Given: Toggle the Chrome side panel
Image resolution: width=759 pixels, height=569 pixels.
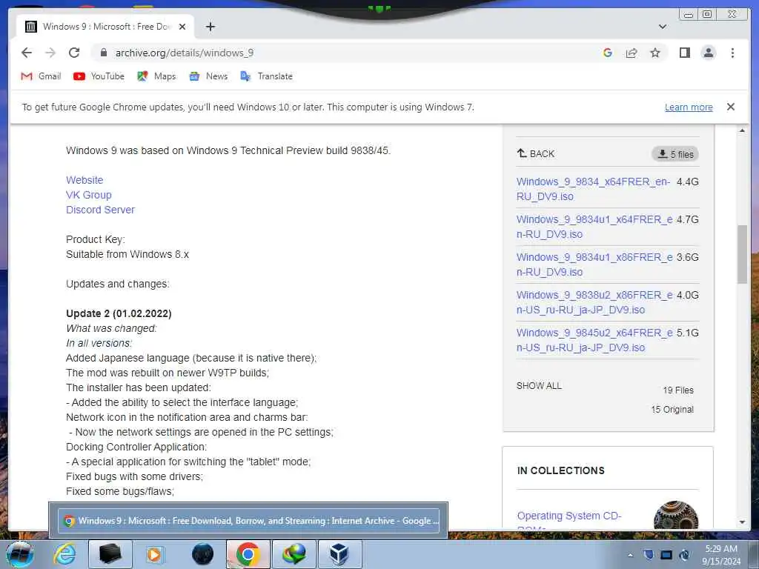Looking at the screenshot, I should tap(684, 53).
